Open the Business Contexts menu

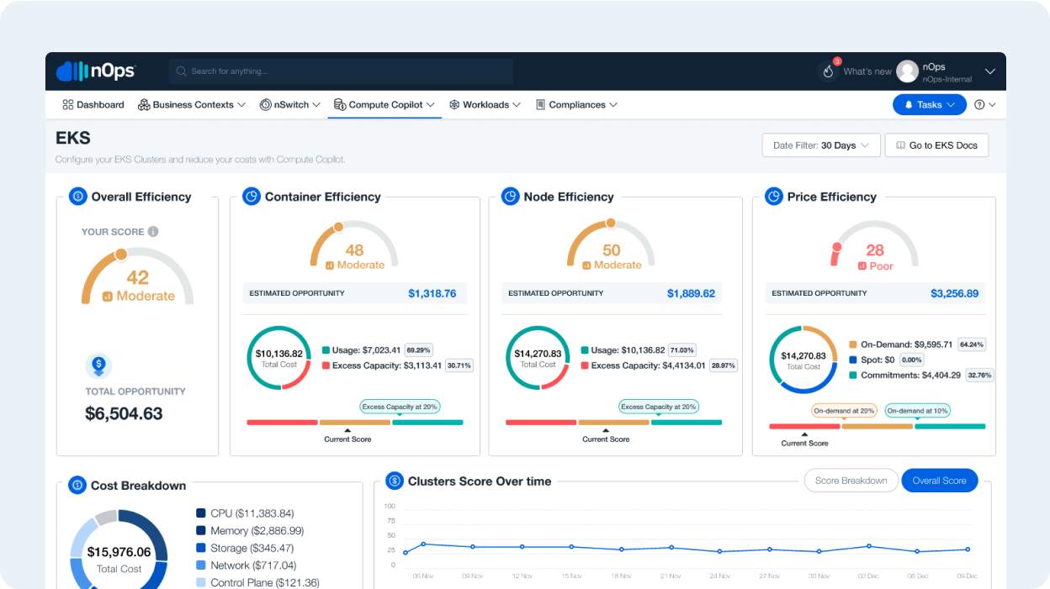pyautogui.click(x=192, y=105)
